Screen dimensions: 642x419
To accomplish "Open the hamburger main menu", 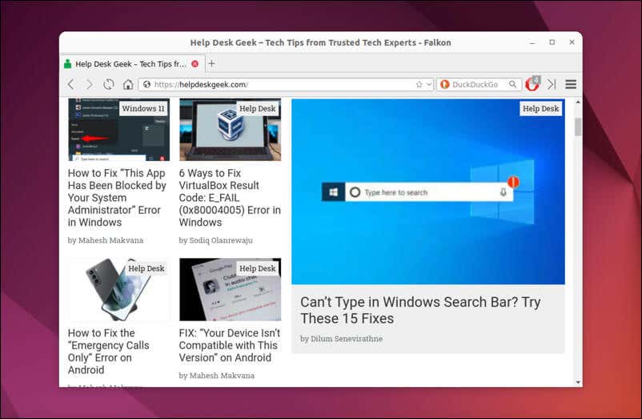I will 571,84.
